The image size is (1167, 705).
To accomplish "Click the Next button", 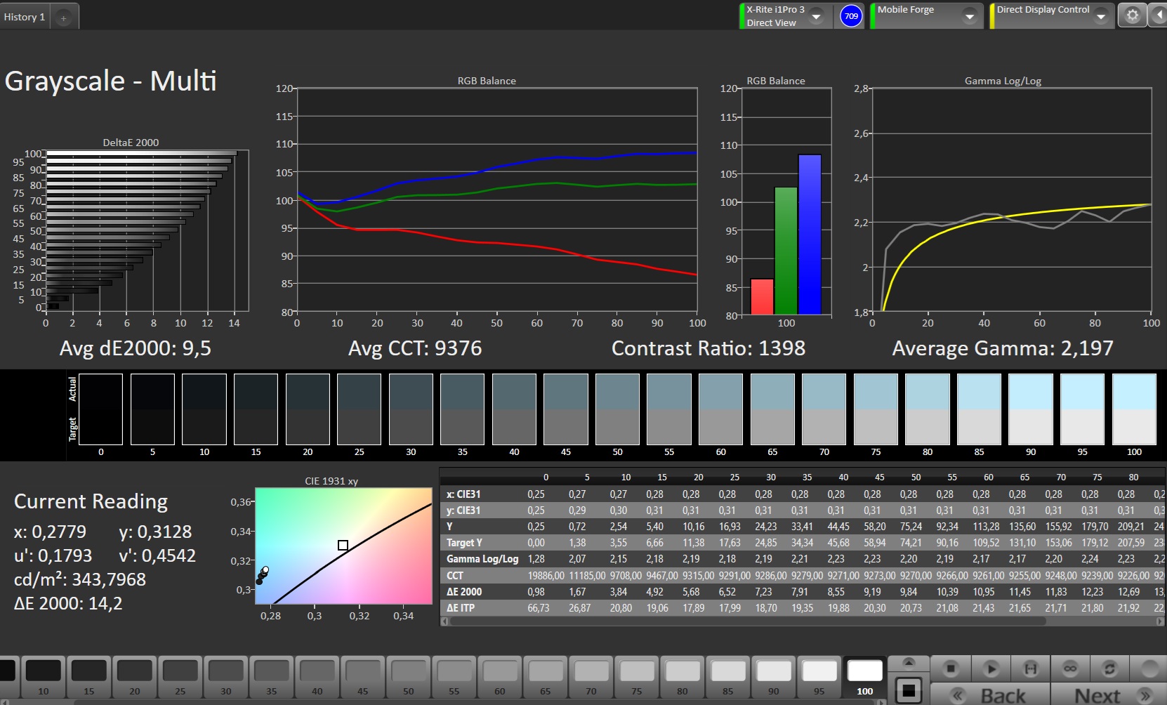I will (x=1109, y=695).
